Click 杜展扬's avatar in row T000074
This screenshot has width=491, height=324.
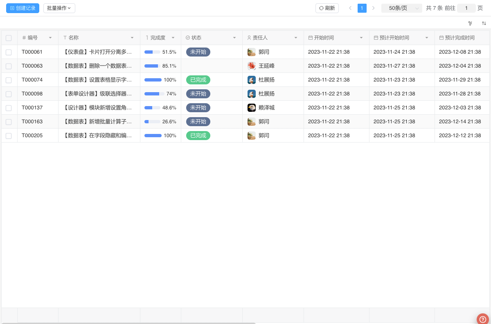pyautogui.click(x=252, y=80)
